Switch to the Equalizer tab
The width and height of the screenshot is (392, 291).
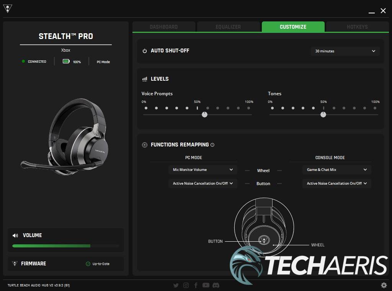[x=228, y=27]
